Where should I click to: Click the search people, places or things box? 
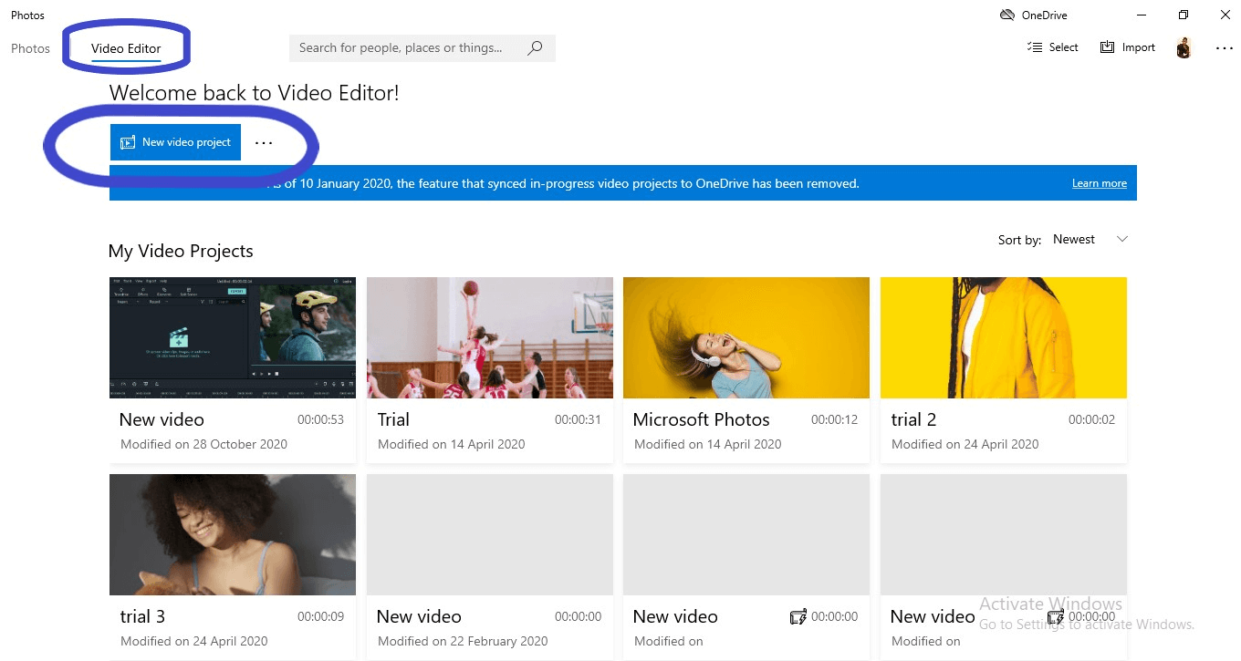point(422,48)
